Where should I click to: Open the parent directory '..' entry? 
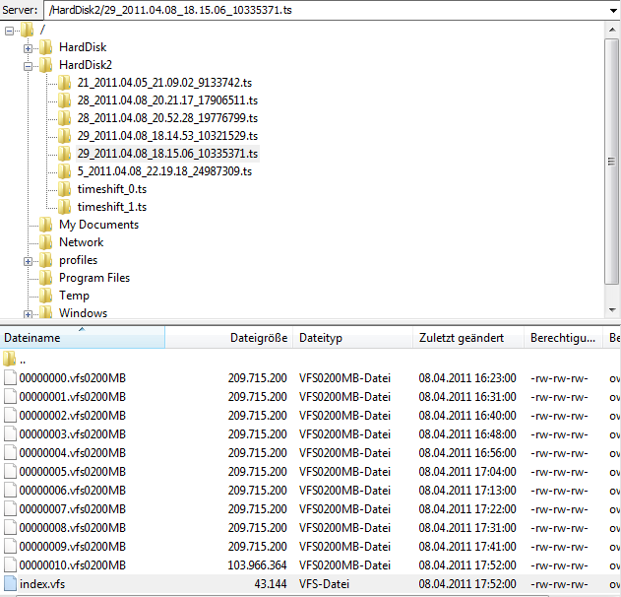pyautogui.click(x=23, y=360)
